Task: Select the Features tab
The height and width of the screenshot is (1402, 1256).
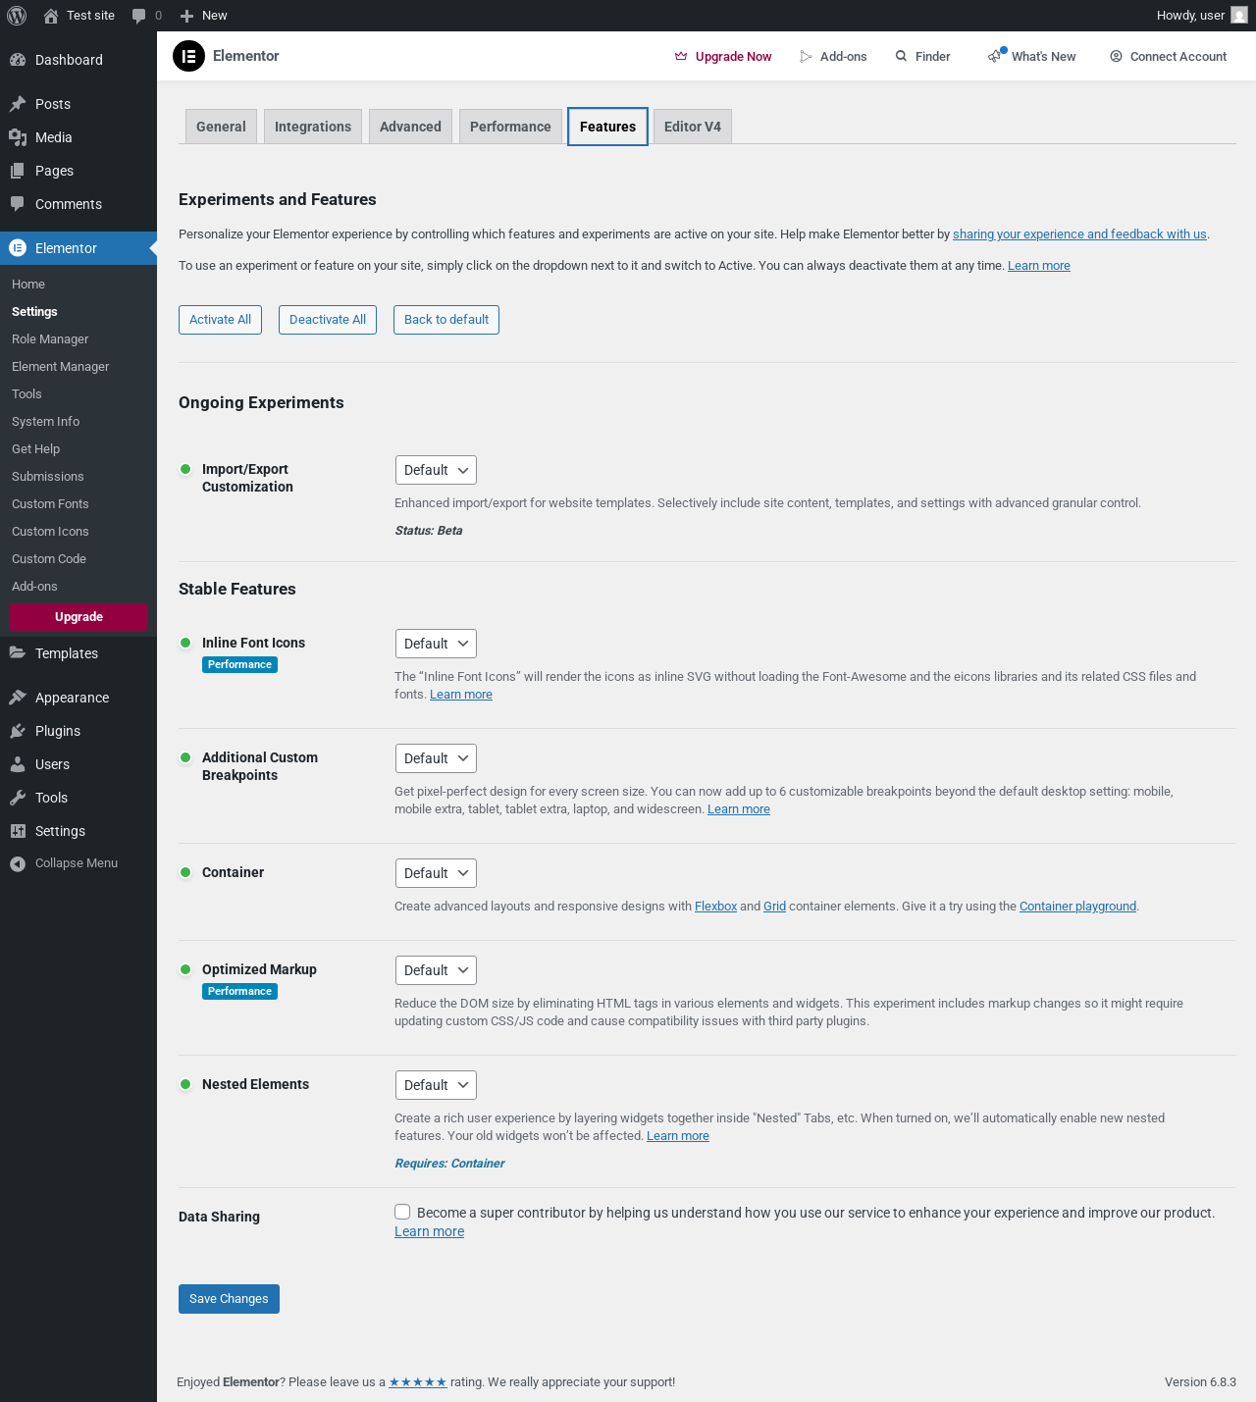Action: (x=607, y=127)
